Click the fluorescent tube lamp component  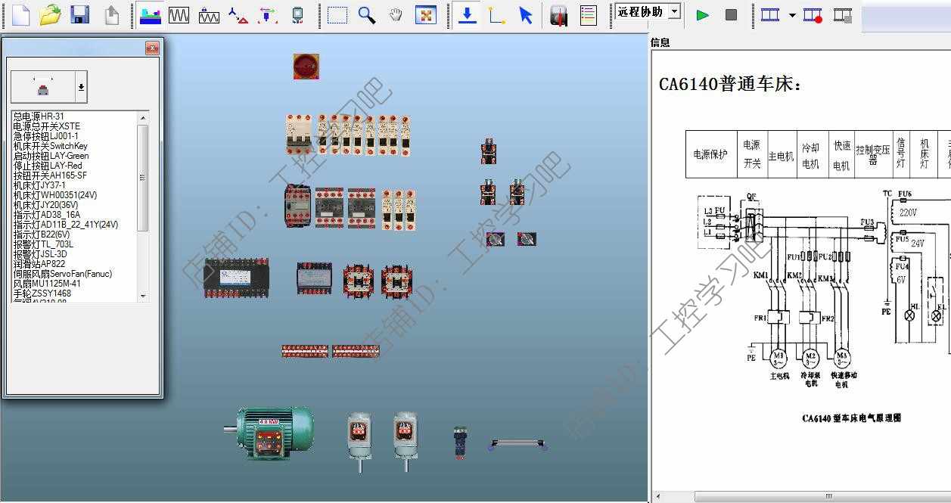pyautogui.click(x=518, y=445)
